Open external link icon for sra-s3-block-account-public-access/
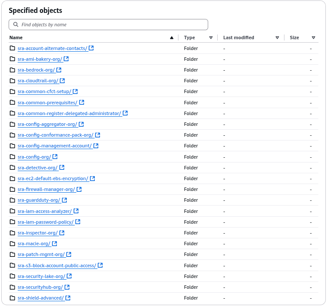The height and width of the screenshot is (306, 328). 100,265
